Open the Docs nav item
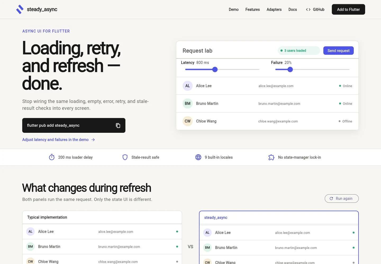 click(293, 10)
